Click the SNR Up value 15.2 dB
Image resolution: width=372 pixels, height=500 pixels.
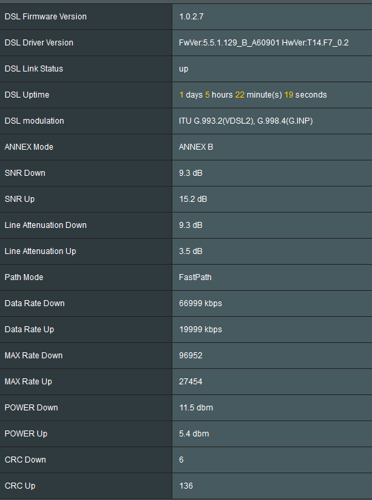pos(193,199)
